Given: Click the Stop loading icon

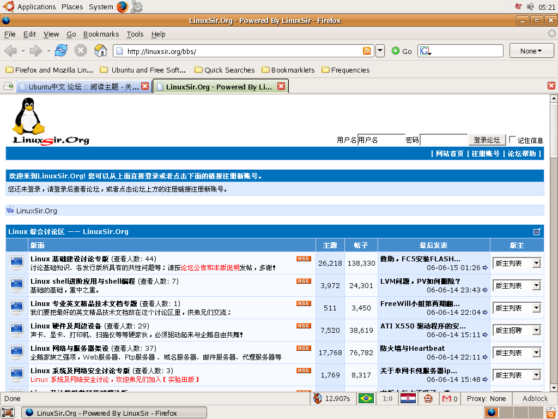Looking at the screenshot, I should click(81, 51).
